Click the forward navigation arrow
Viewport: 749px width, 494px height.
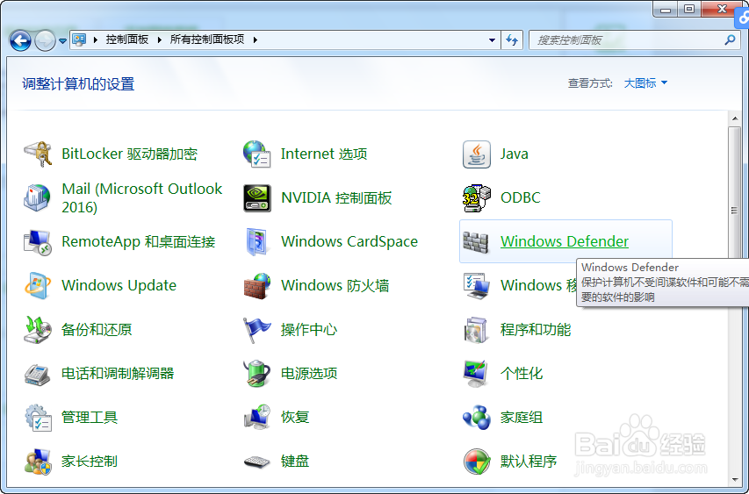point(45,40)
